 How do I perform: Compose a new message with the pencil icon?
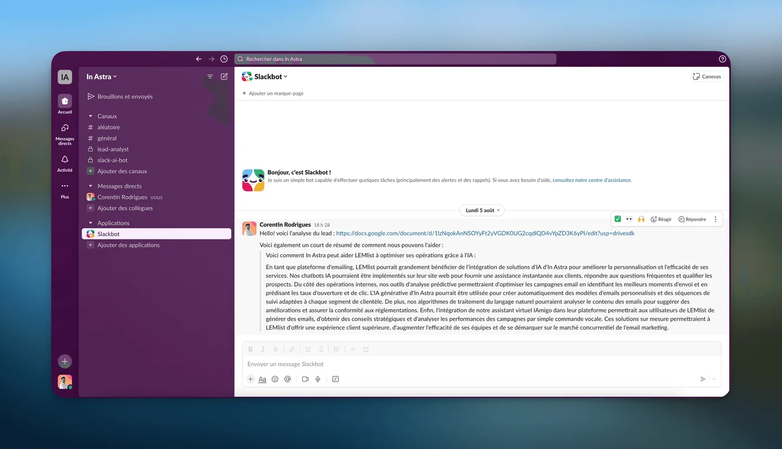(224, 77)
